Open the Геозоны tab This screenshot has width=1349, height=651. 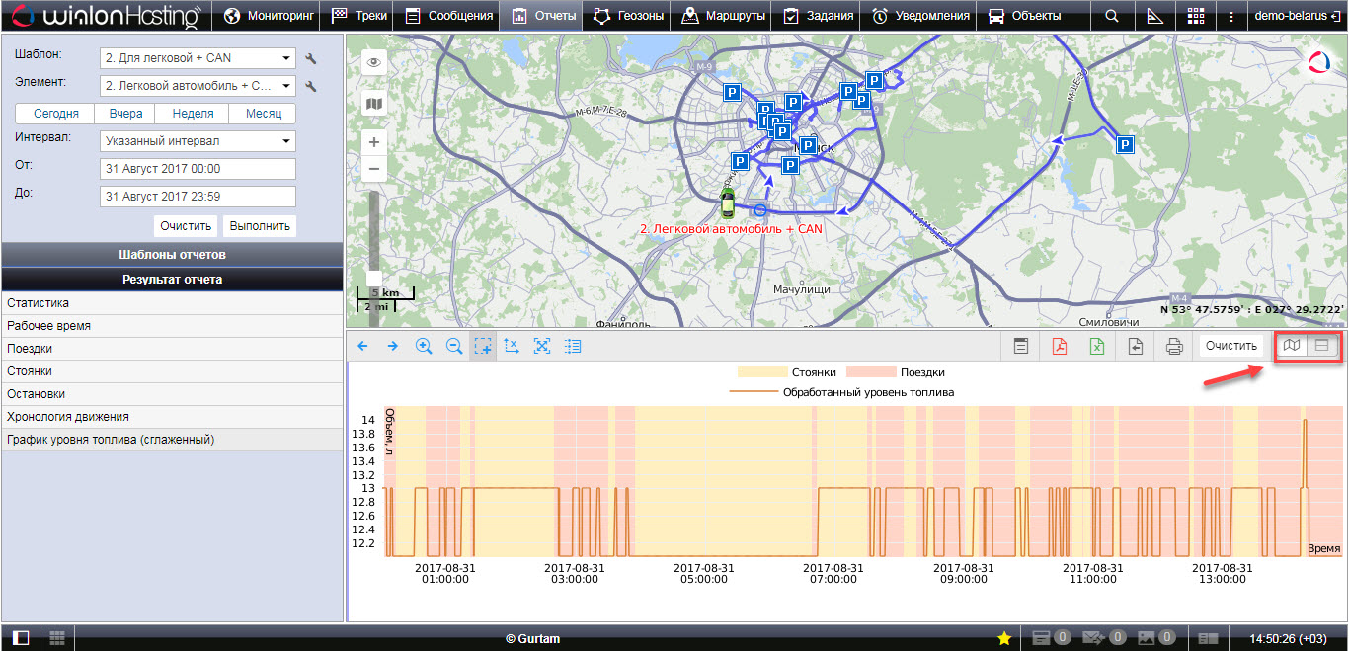(627, 16)
